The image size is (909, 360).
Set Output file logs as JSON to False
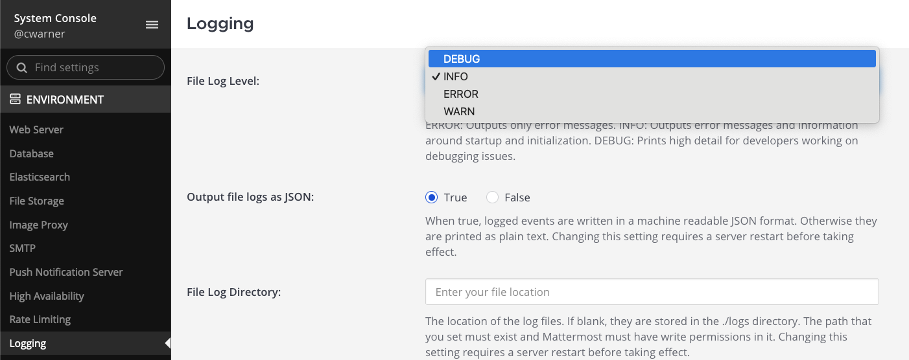point(493,197)
